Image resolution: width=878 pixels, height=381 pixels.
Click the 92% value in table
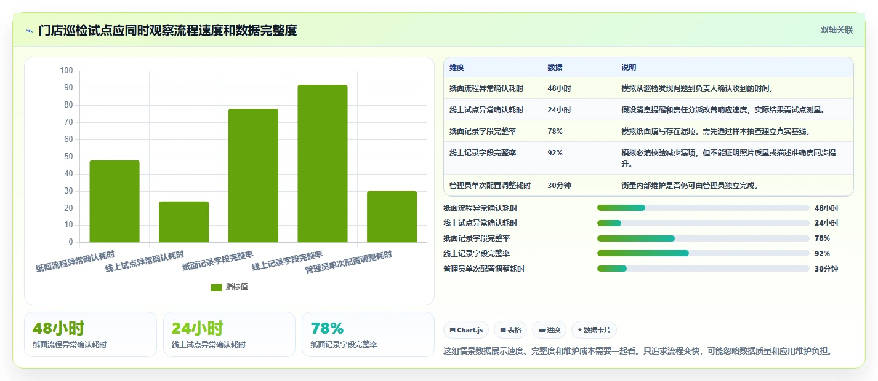click(555, 153)
